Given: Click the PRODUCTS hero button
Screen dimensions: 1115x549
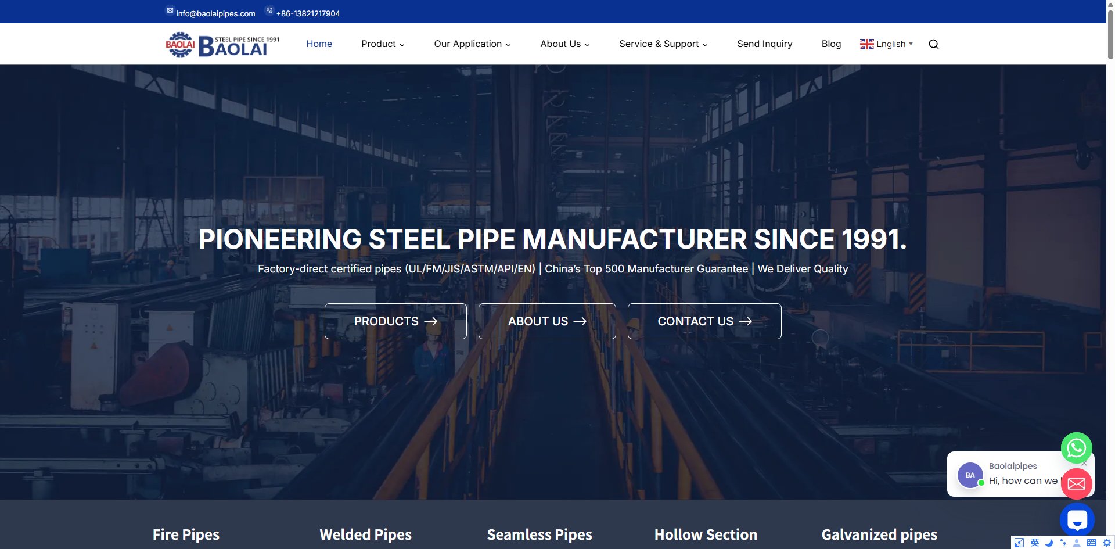Looking at the screenshot, I should (x=395, y=321).
